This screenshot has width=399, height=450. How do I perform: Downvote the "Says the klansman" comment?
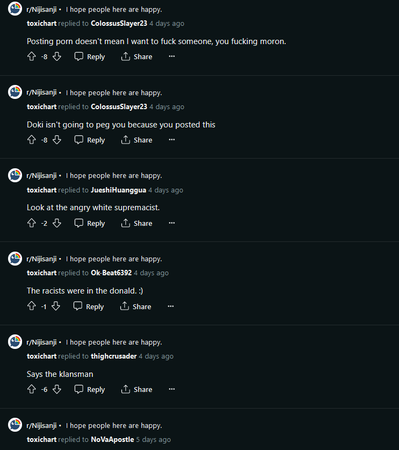point(57,389)
